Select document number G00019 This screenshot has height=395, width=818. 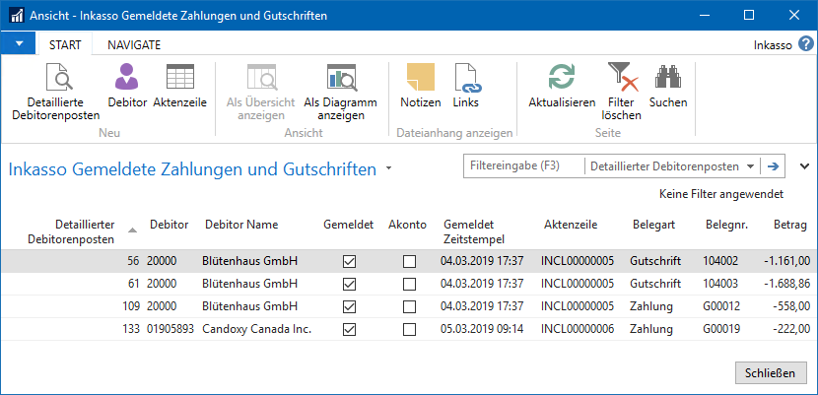721,329
